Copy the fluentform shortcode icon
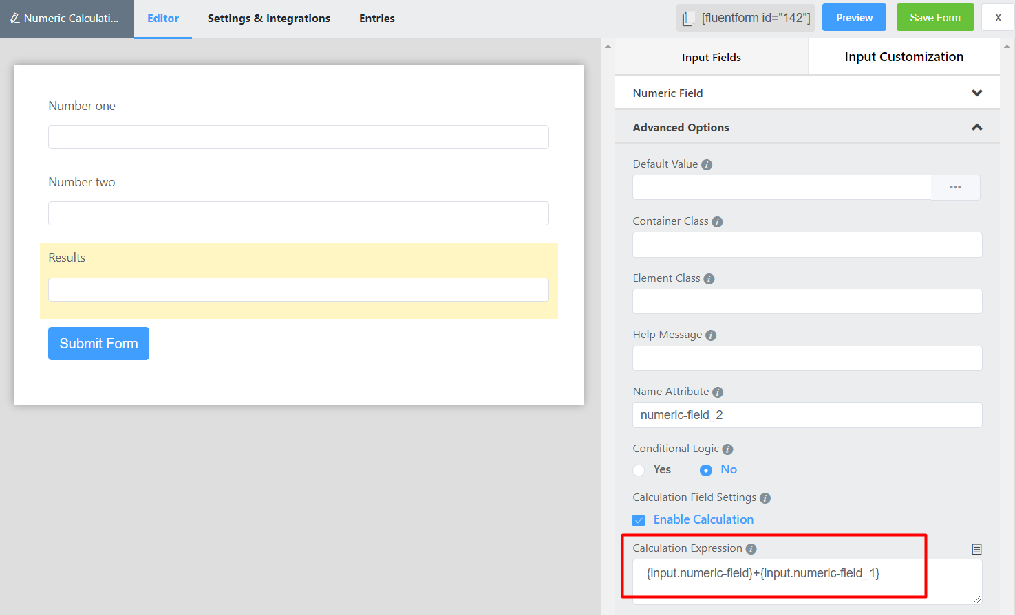This screenshot has width=1015, height=615. click(x=688, y=19)
